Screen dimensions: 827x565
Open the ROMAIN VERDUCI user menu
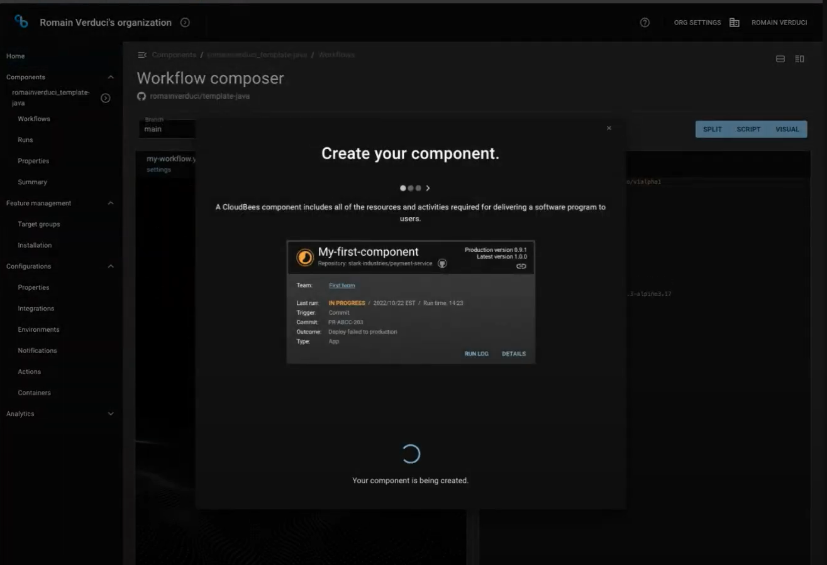point(779,23)
